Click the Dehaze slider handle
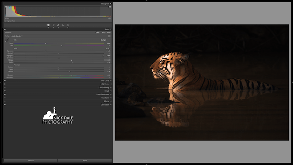The height and width of the screenshot is (165, 293). 70,72
